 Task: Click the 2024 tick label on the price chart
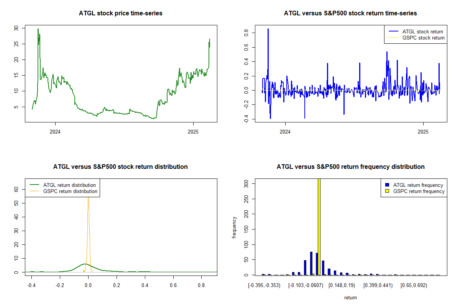point(55,130)
